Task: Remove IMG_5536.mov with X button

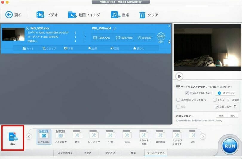Action: tap(169, 26)
